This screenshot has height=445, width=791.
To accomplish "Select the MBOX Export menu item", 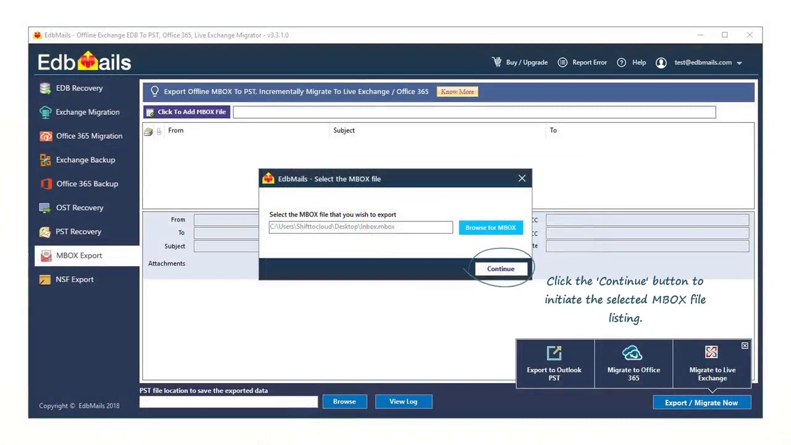I will tap(87, 256).
